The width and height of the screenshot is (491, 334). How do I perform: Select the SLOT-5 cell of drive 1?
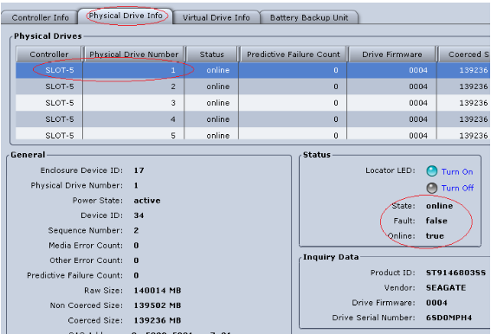coord(49,70)
